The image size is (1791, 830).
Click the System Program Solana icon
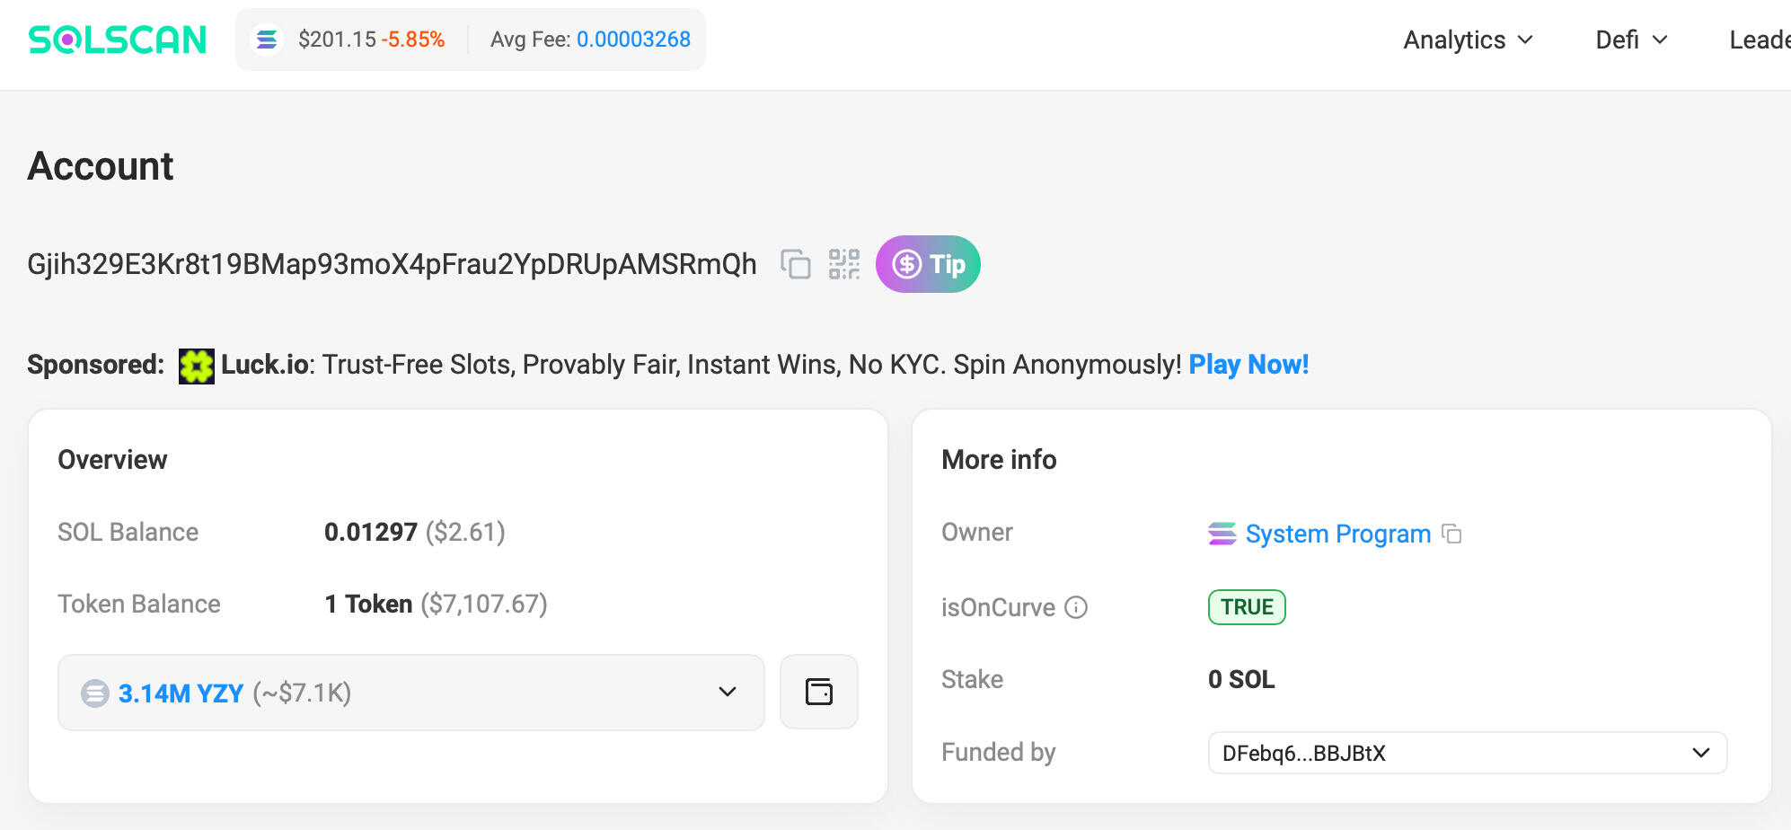tap(1222, 534)
